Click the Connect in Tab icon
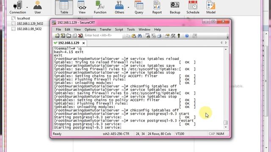 point(69,35)
